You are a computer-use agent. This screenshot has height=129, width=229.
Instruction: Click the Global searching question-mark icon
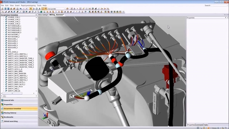[2, 121]
